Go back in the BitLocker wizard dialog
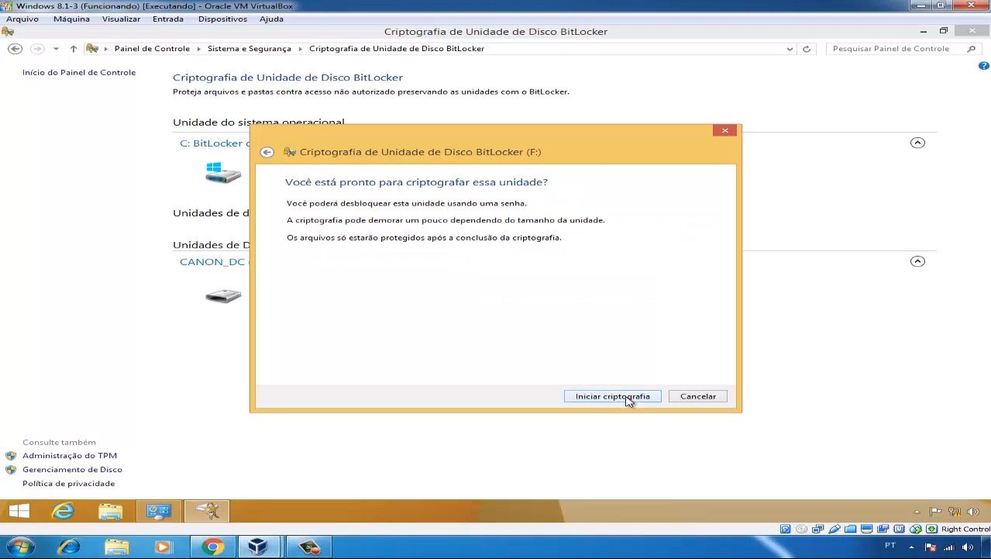991x559 pixels. pyautogui.click(x=267, y=153)
